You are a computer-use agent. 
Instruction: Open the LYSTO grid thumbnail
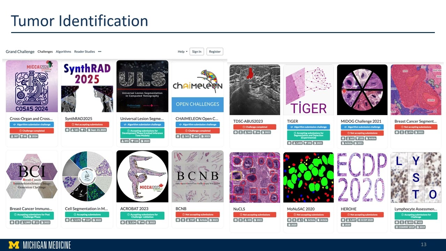[x=416, y=177]
